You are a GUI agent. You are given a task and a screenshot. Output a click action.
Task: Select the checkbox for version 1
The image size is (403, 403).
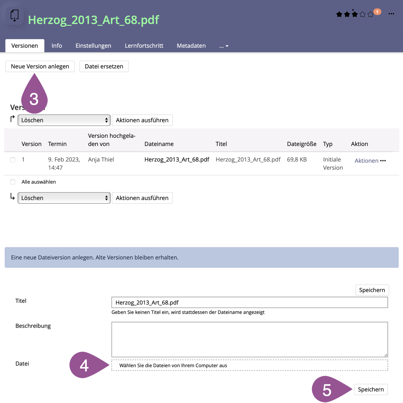(13, 160)
